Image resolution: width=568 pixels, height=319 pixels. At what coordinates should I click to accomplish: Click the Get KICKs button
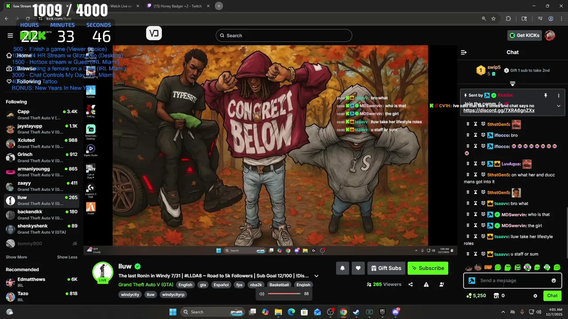pyautogui.click(x=525, y=35)
